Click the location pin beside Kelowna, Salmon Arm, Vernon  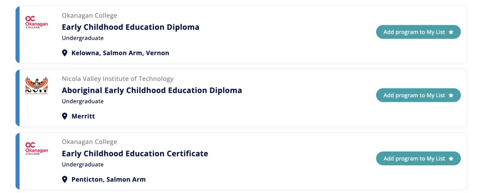(x=64, y=53)
